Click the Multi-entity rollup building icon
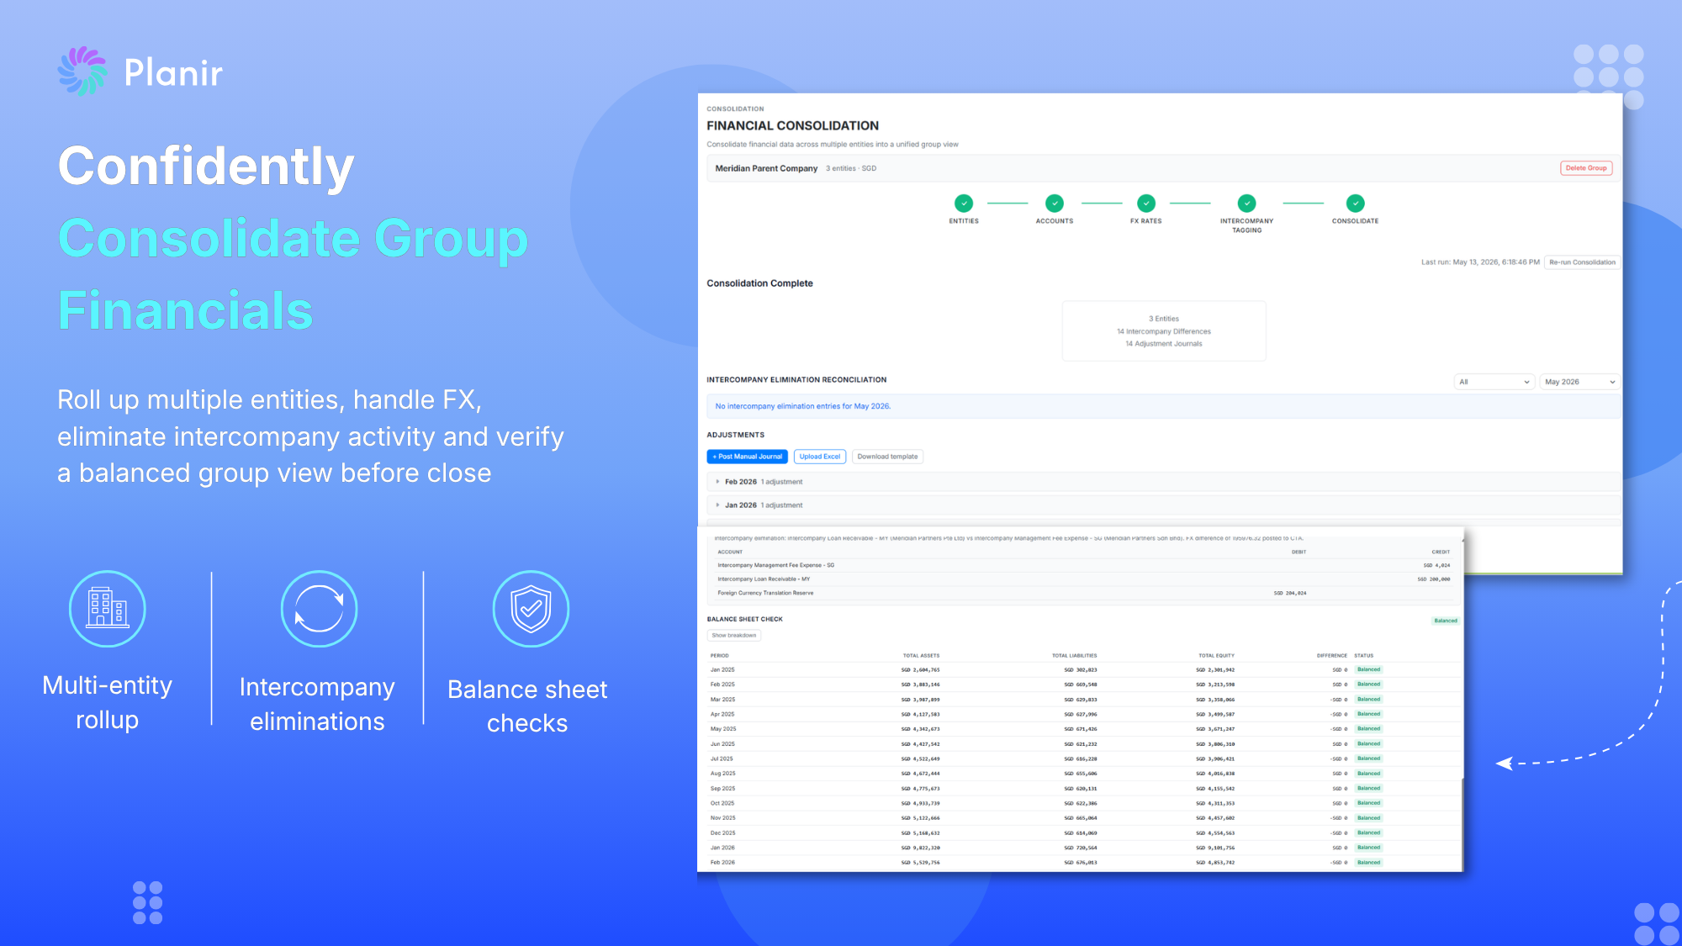 tap(108, 609)
